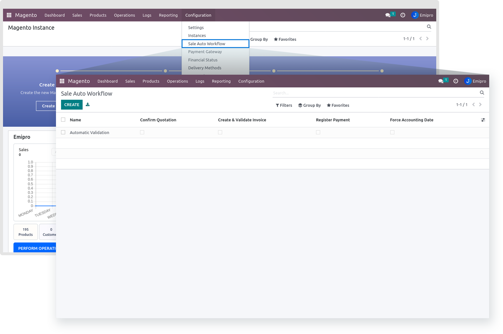Expand the Group By dropdown in the front window
Image resolution: width=503 pixels, height=334 pixels.
(309, 105)
